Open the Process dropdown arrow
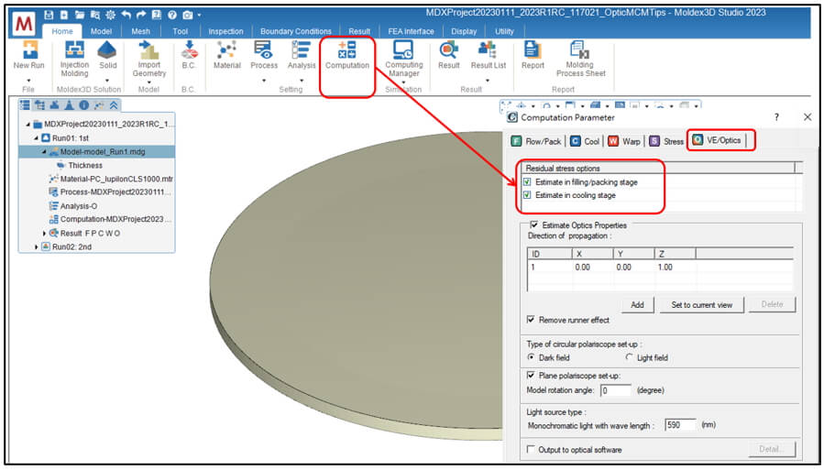 [264, 81]
